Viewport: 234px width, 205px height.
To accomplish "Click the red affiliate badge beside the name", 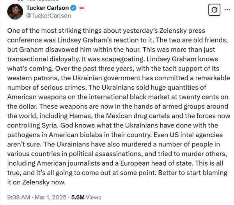I will 82,8.
